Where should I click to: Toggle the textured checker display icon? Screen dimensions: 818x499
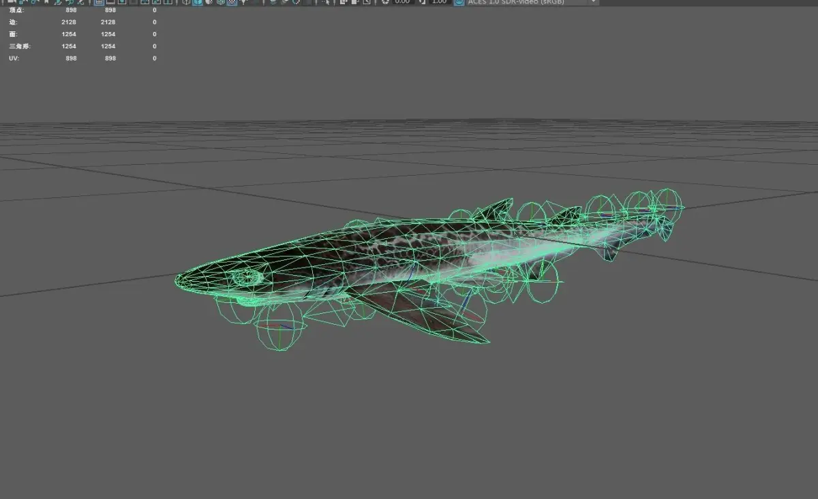coord(232,3)
